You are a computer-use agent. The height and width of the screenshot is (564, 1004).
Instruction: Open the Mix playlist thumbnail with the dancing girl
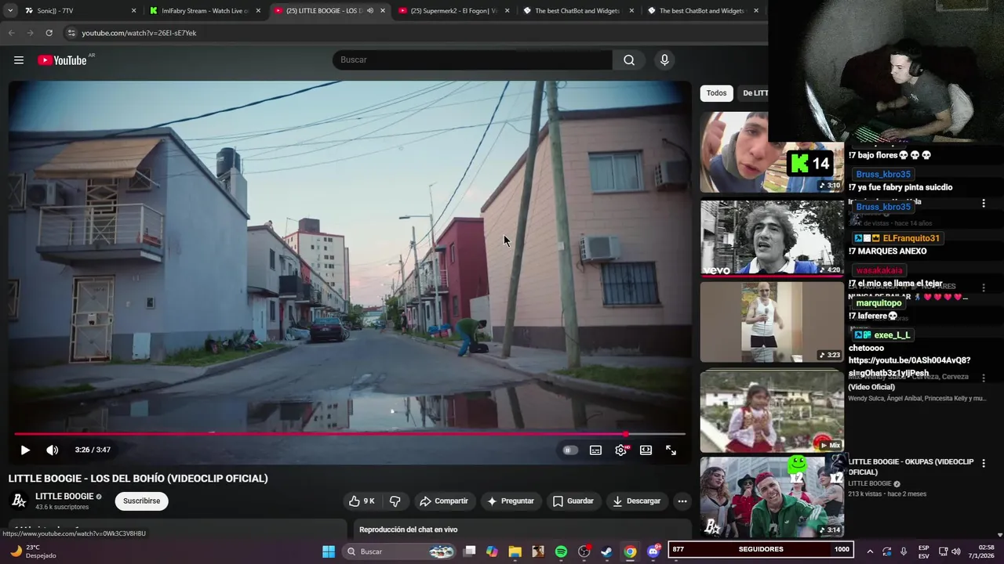[x=772, y=411]
